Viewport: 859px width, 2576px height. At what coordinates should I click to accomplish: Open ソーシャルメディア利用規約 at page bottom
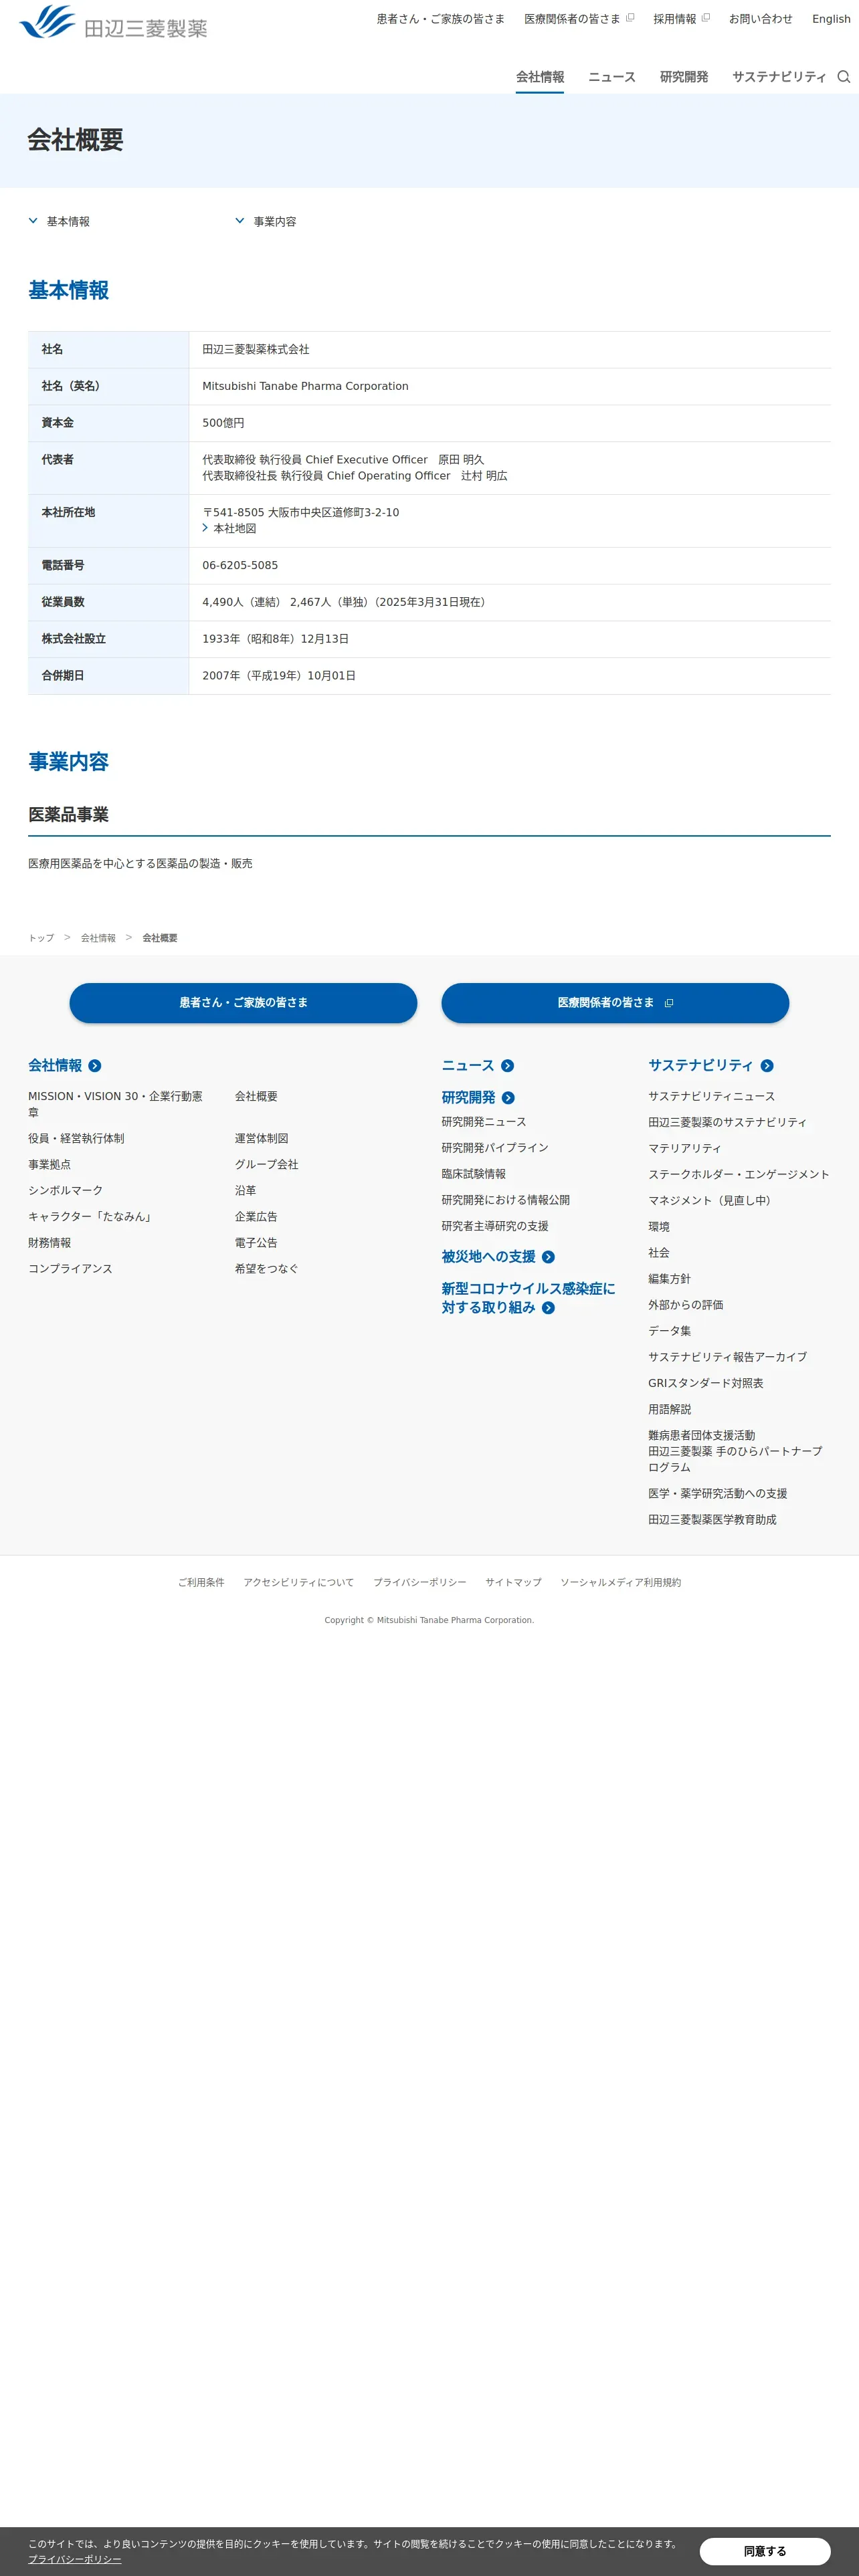[x=620, y=1582]
